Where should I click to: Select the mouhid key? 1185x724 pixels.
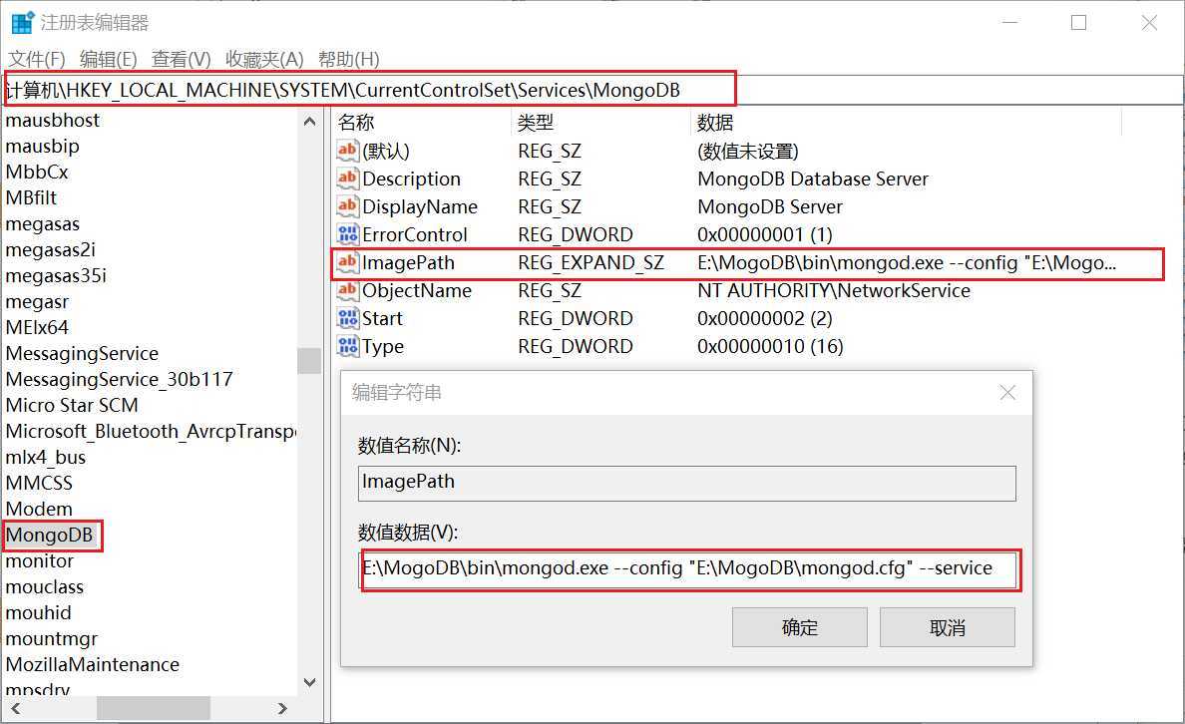coord(39,613)
